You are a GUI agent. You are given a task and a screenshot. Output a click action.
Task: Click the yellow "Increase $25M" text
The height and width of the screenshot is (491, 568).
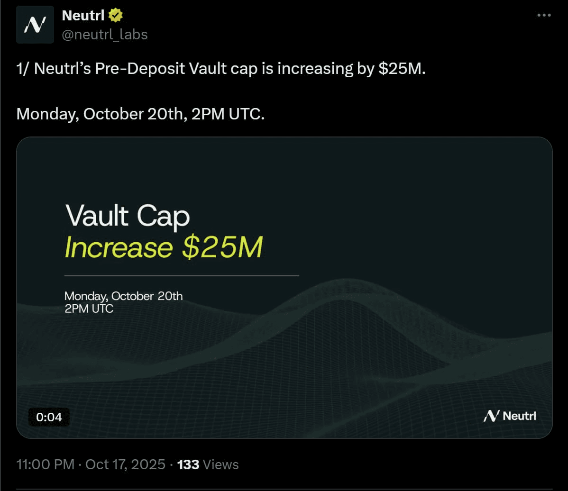[163, 248]
